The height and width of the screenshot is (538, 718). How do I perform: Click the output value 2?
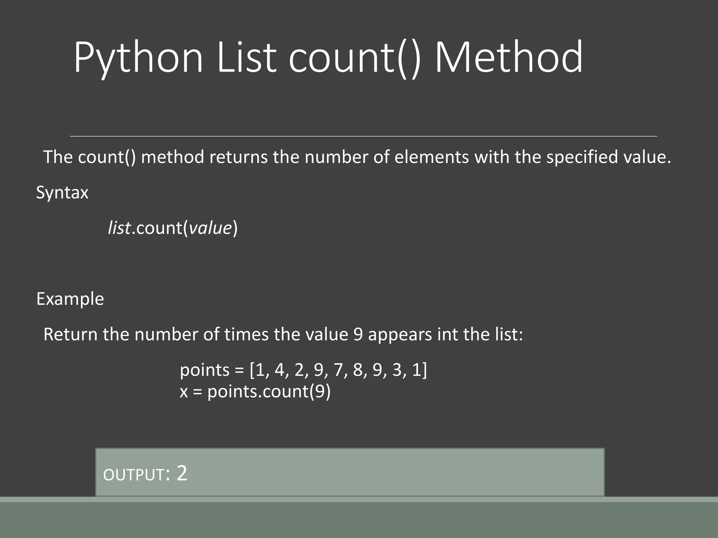182,473
